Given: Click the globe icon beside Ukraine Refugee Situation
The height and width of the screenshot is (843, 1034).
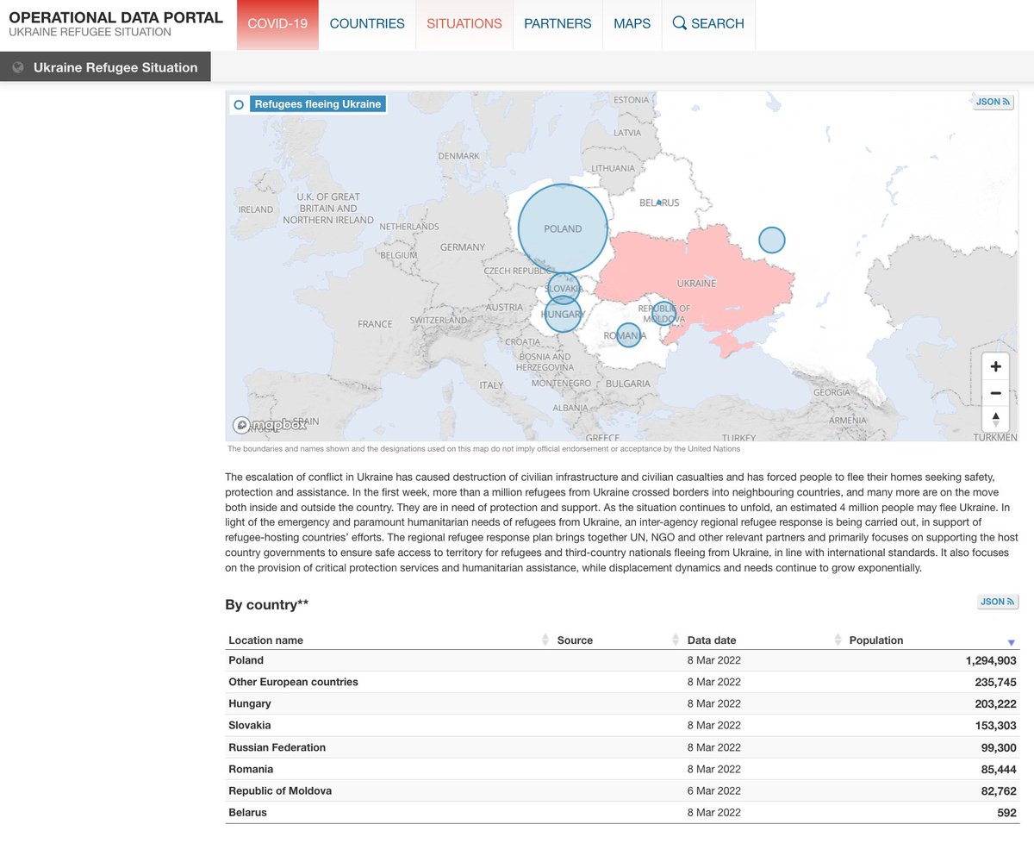Looking at the screenshot, I should (x=18, y=67).
